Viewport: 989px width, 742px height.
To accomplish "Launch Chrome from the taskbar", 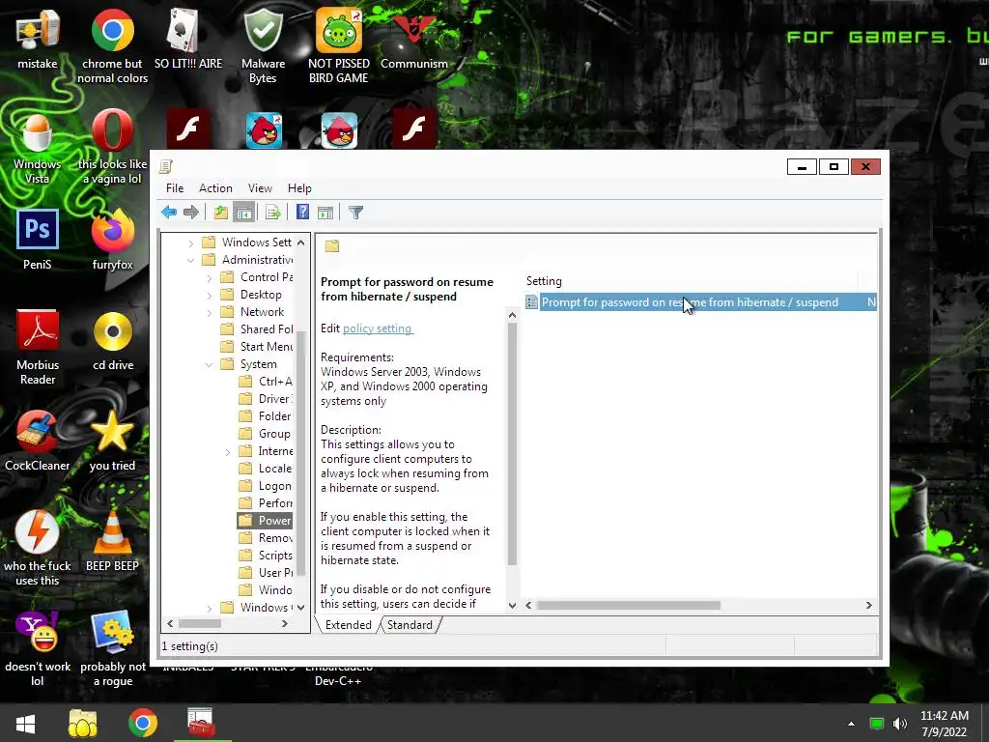I will (x=143, y=723).
